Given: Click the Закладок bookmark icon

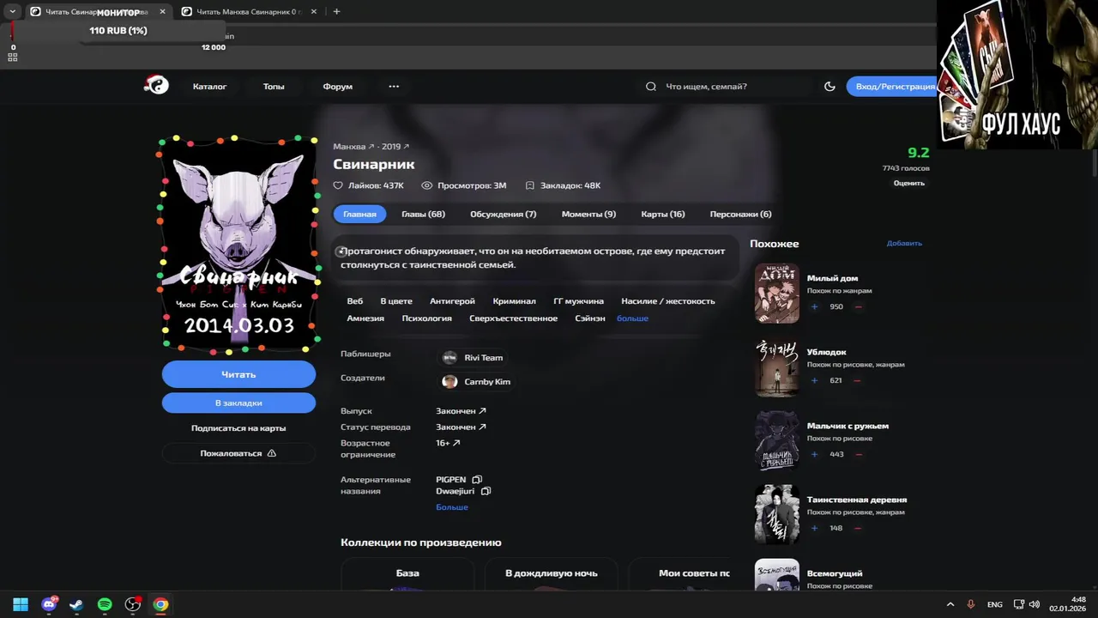Looking at the screenshot, I should click(x=529, y=185).
